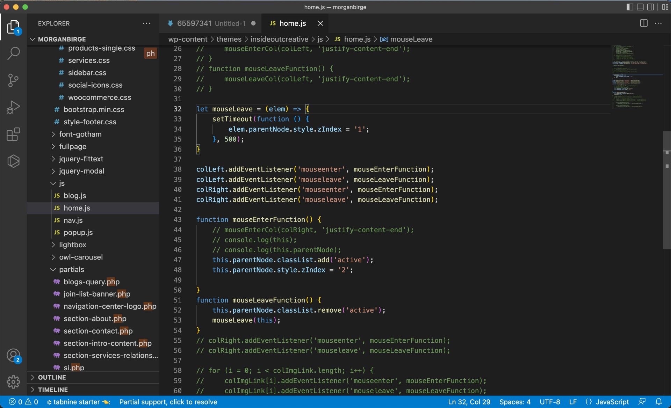Split the editor to the right
Viewport: 671px width, 408px height.
pos(644,23)
